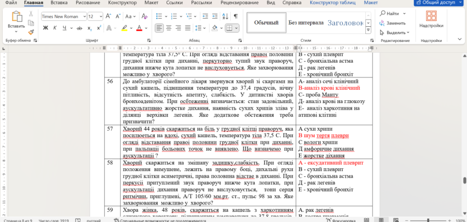Switch to Конструктор таблиц tab

click(332, 3)
